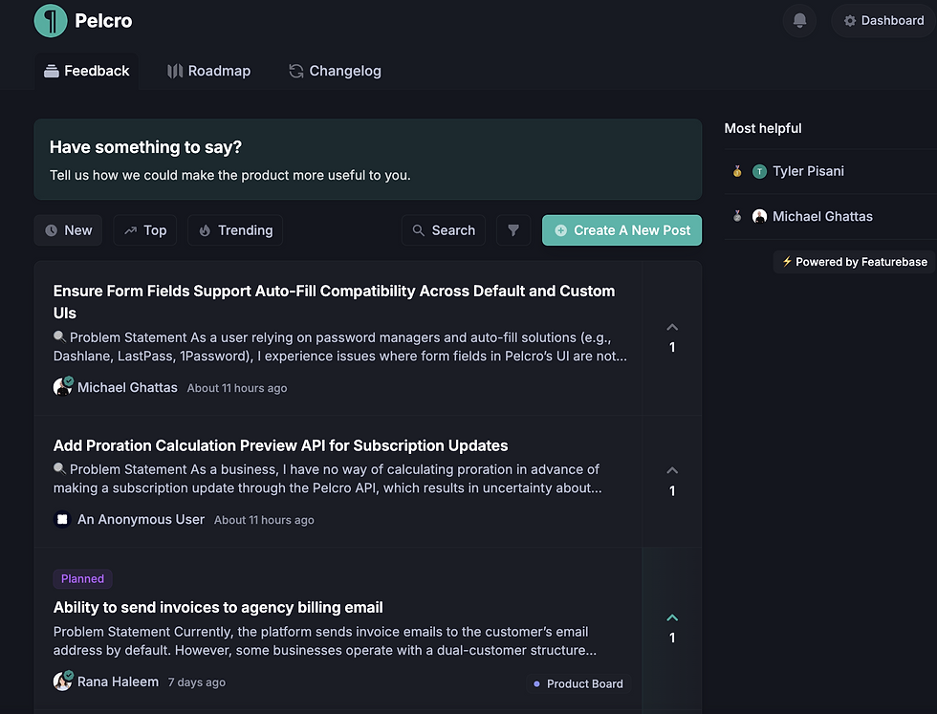Click the gear icon in Dashboard

coord(850,21)
